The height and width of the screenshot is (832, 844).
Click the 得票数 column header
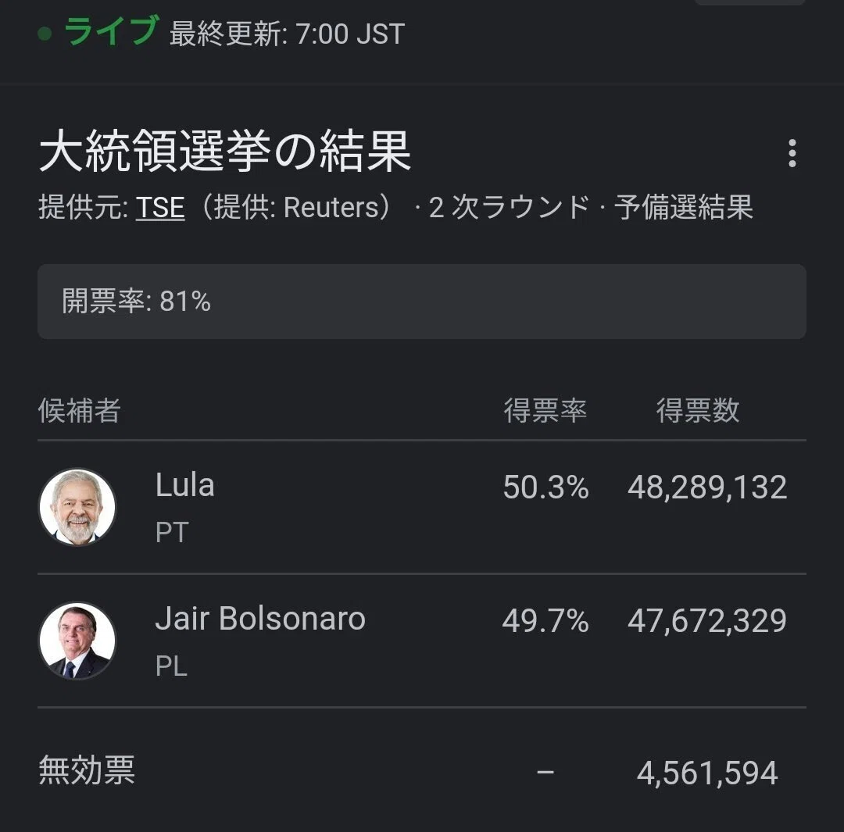pyautogui.click(x=698, y=411)
